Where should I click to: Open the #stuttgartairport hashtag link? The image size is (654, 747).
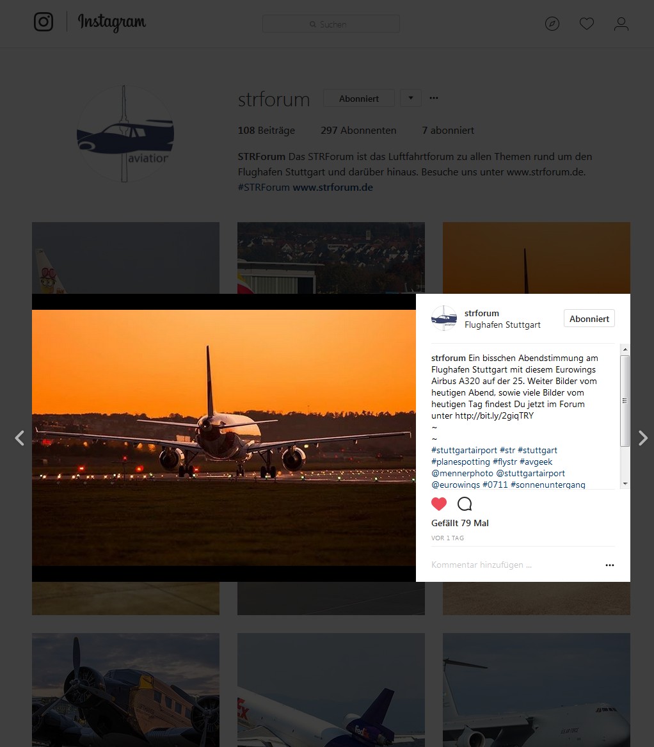[x=464, y=450]
